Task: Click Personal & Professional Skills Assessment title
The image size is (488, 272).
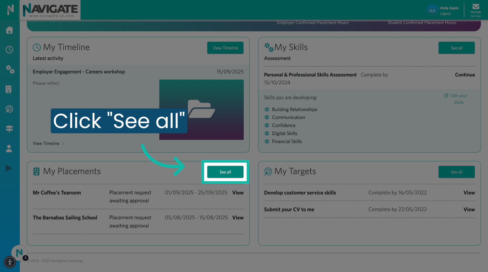Action: click(x=310, y=75)
